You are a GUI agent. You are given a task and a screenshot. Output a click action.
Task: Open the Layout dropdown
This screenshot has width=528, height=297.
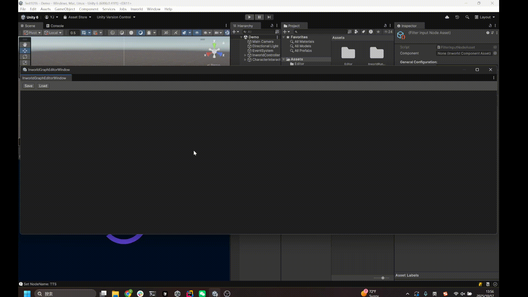(485, 17)
